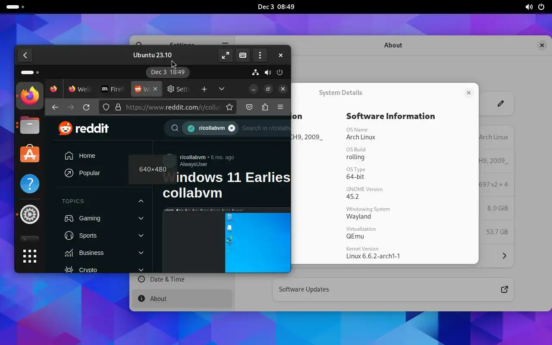
Task: Open Help from the Ubuntu dock
Action: [x=30, y=184]
